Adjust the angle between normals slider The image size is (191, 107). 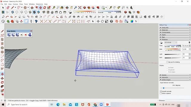pos(172,88)
